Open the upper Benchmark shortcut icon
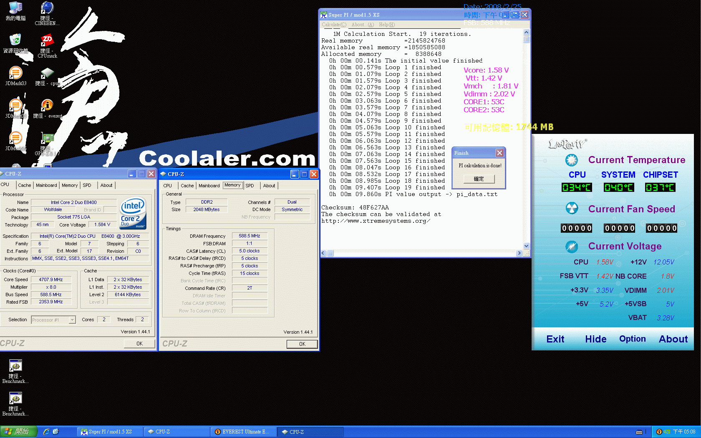 click(x=15, y=371)
